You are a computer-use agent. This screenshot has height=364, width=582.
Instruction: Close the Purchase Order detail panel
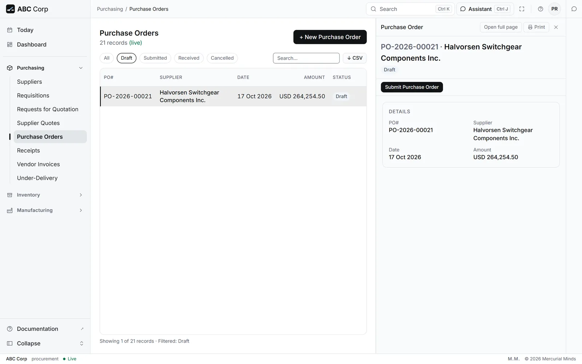click(556, 27)
